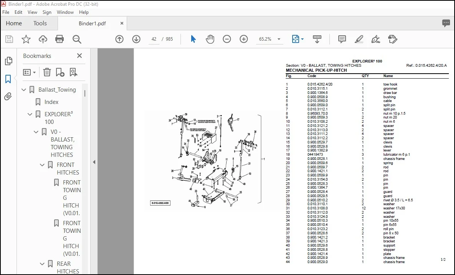Open the comment chat icon at top right
455x275 pixels.
tap(446, 23)
